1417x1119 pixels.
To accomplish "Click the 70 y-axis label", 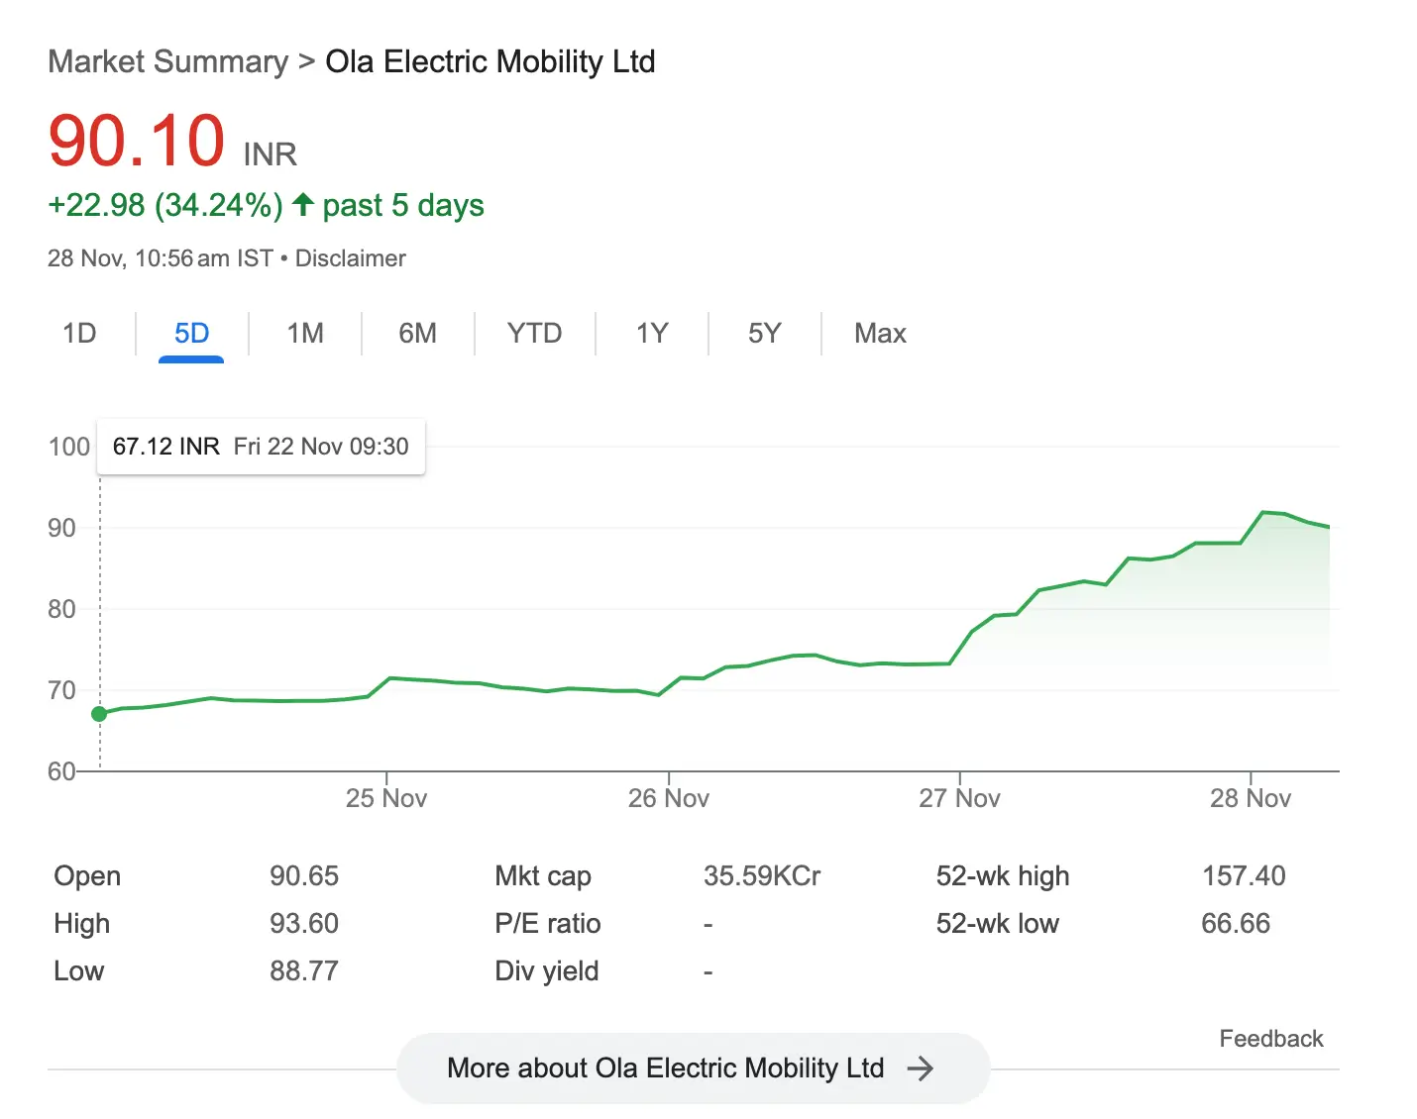I will pos(61,690).
